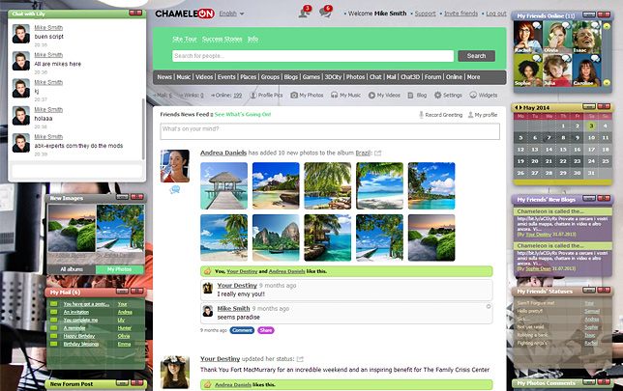This screenshot has width=623, height=391.
Task: Select May 3 in calendar
Action: tap(591, 126)
